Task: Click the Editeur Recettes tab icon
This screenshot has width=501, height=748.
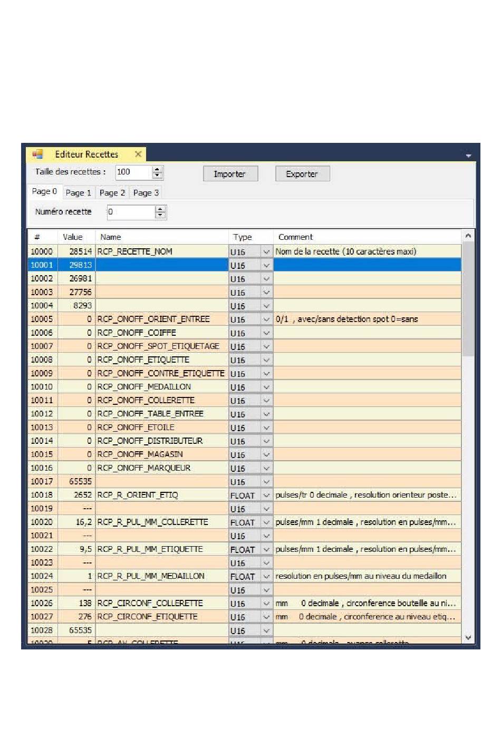Action: coord(37,154)
